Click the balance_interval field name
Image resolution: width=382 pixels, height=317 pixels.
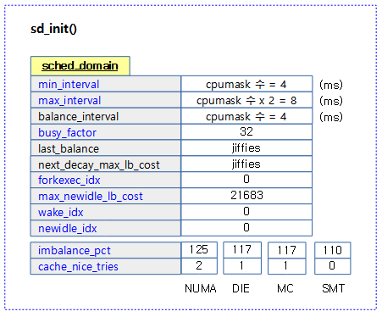tap(78, 117)
